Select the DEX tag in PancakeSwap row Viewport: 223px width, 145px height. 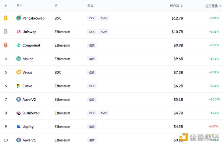click(92, 18)
